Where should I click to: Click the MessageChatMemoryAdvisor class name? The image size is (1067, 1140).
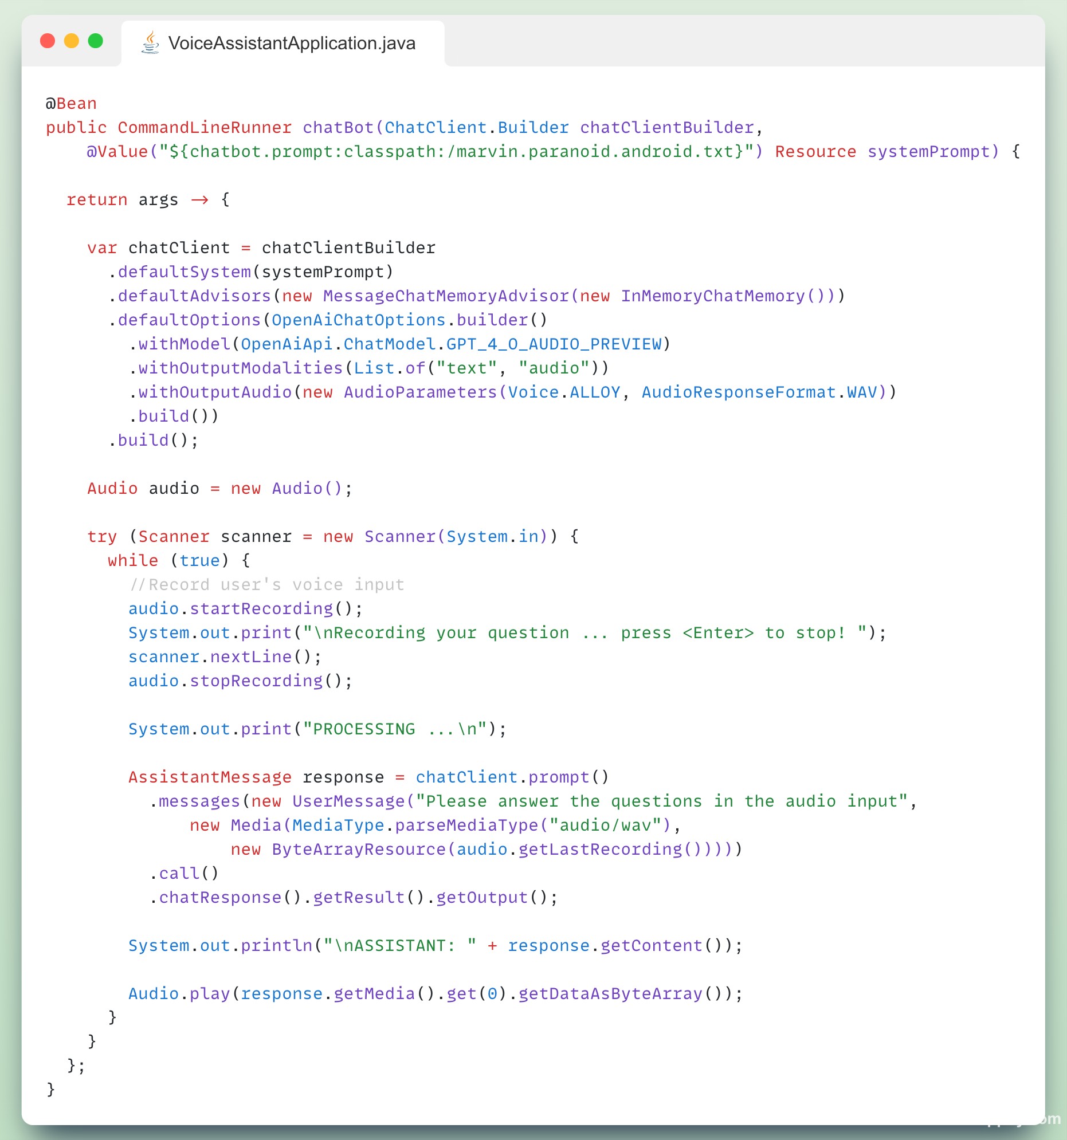tap(445, 297)
